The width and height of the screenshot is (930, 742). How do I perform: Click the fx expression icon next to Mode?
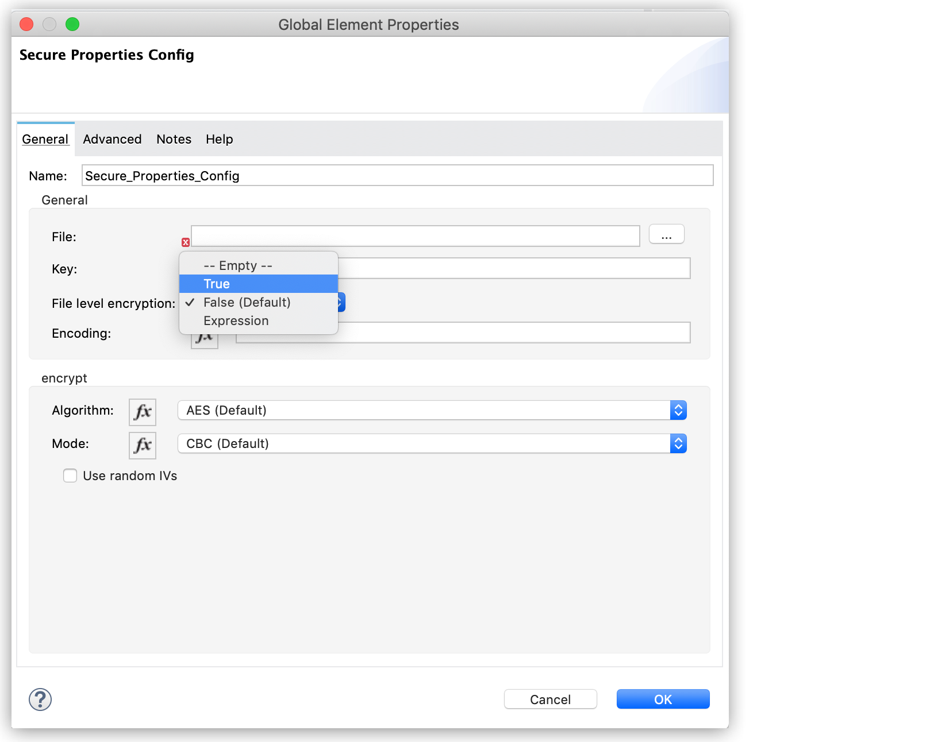pyautogui.click(x=142, y=444)
